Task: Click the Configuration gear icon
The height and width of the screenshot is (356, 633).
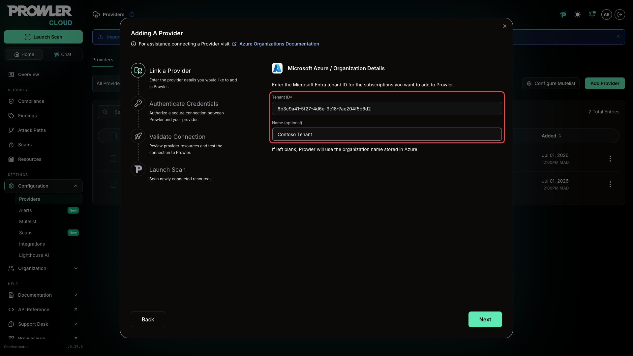Action: (11, 186)
